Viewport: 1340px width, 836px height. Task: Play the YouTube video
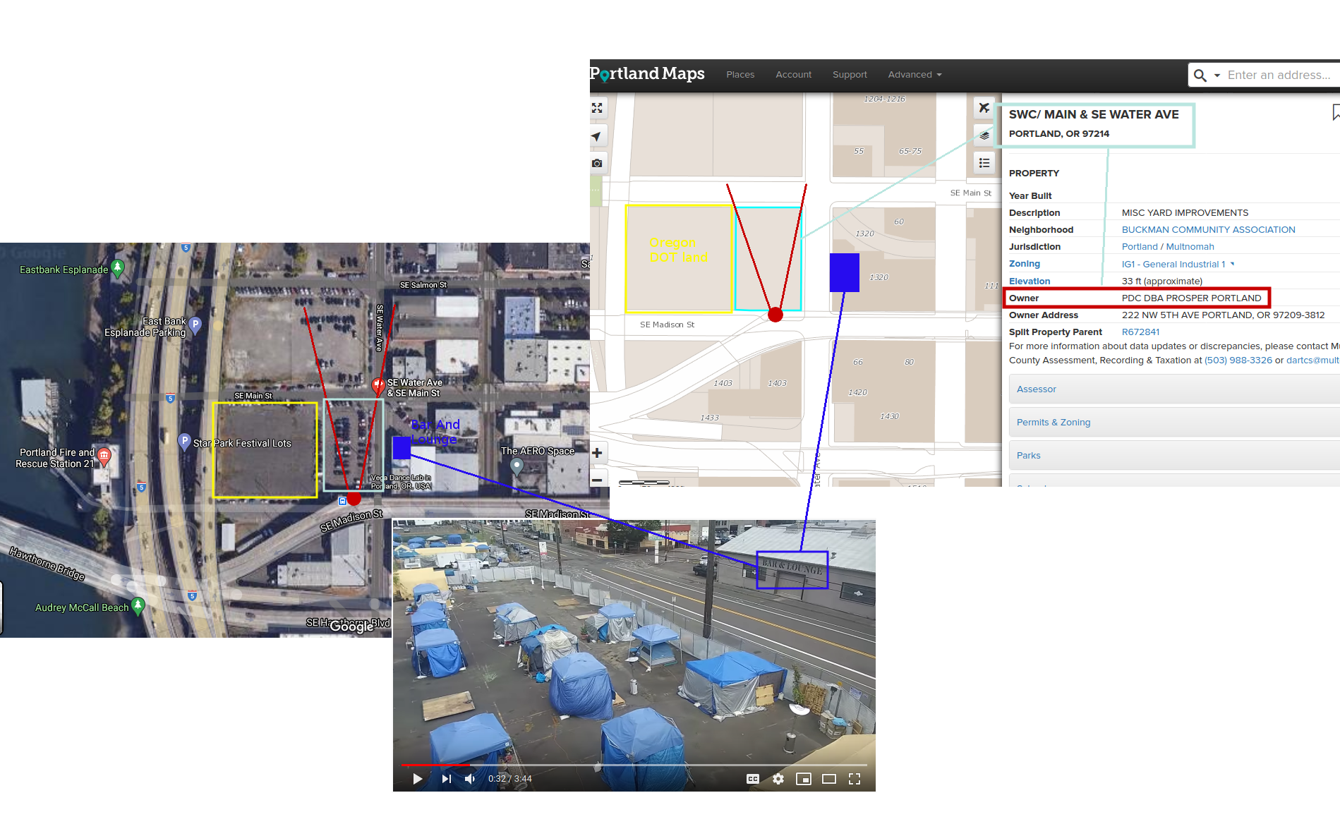[x=417, y=779]
